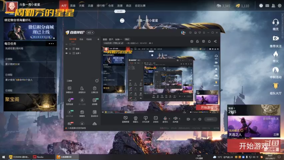Click the stream preview canvas
Viewport: 284px width, 160px height.
pos(160,80)
